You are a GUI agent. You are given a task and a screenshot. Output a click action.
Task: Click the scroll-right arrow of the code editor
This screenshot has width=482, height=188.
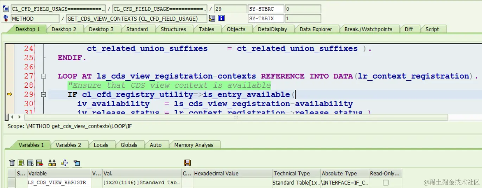(19, 117)
